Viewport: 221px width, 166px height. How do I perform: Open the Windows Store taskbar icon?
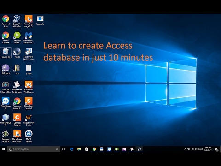pyautogui.click(x=87, y=149)
